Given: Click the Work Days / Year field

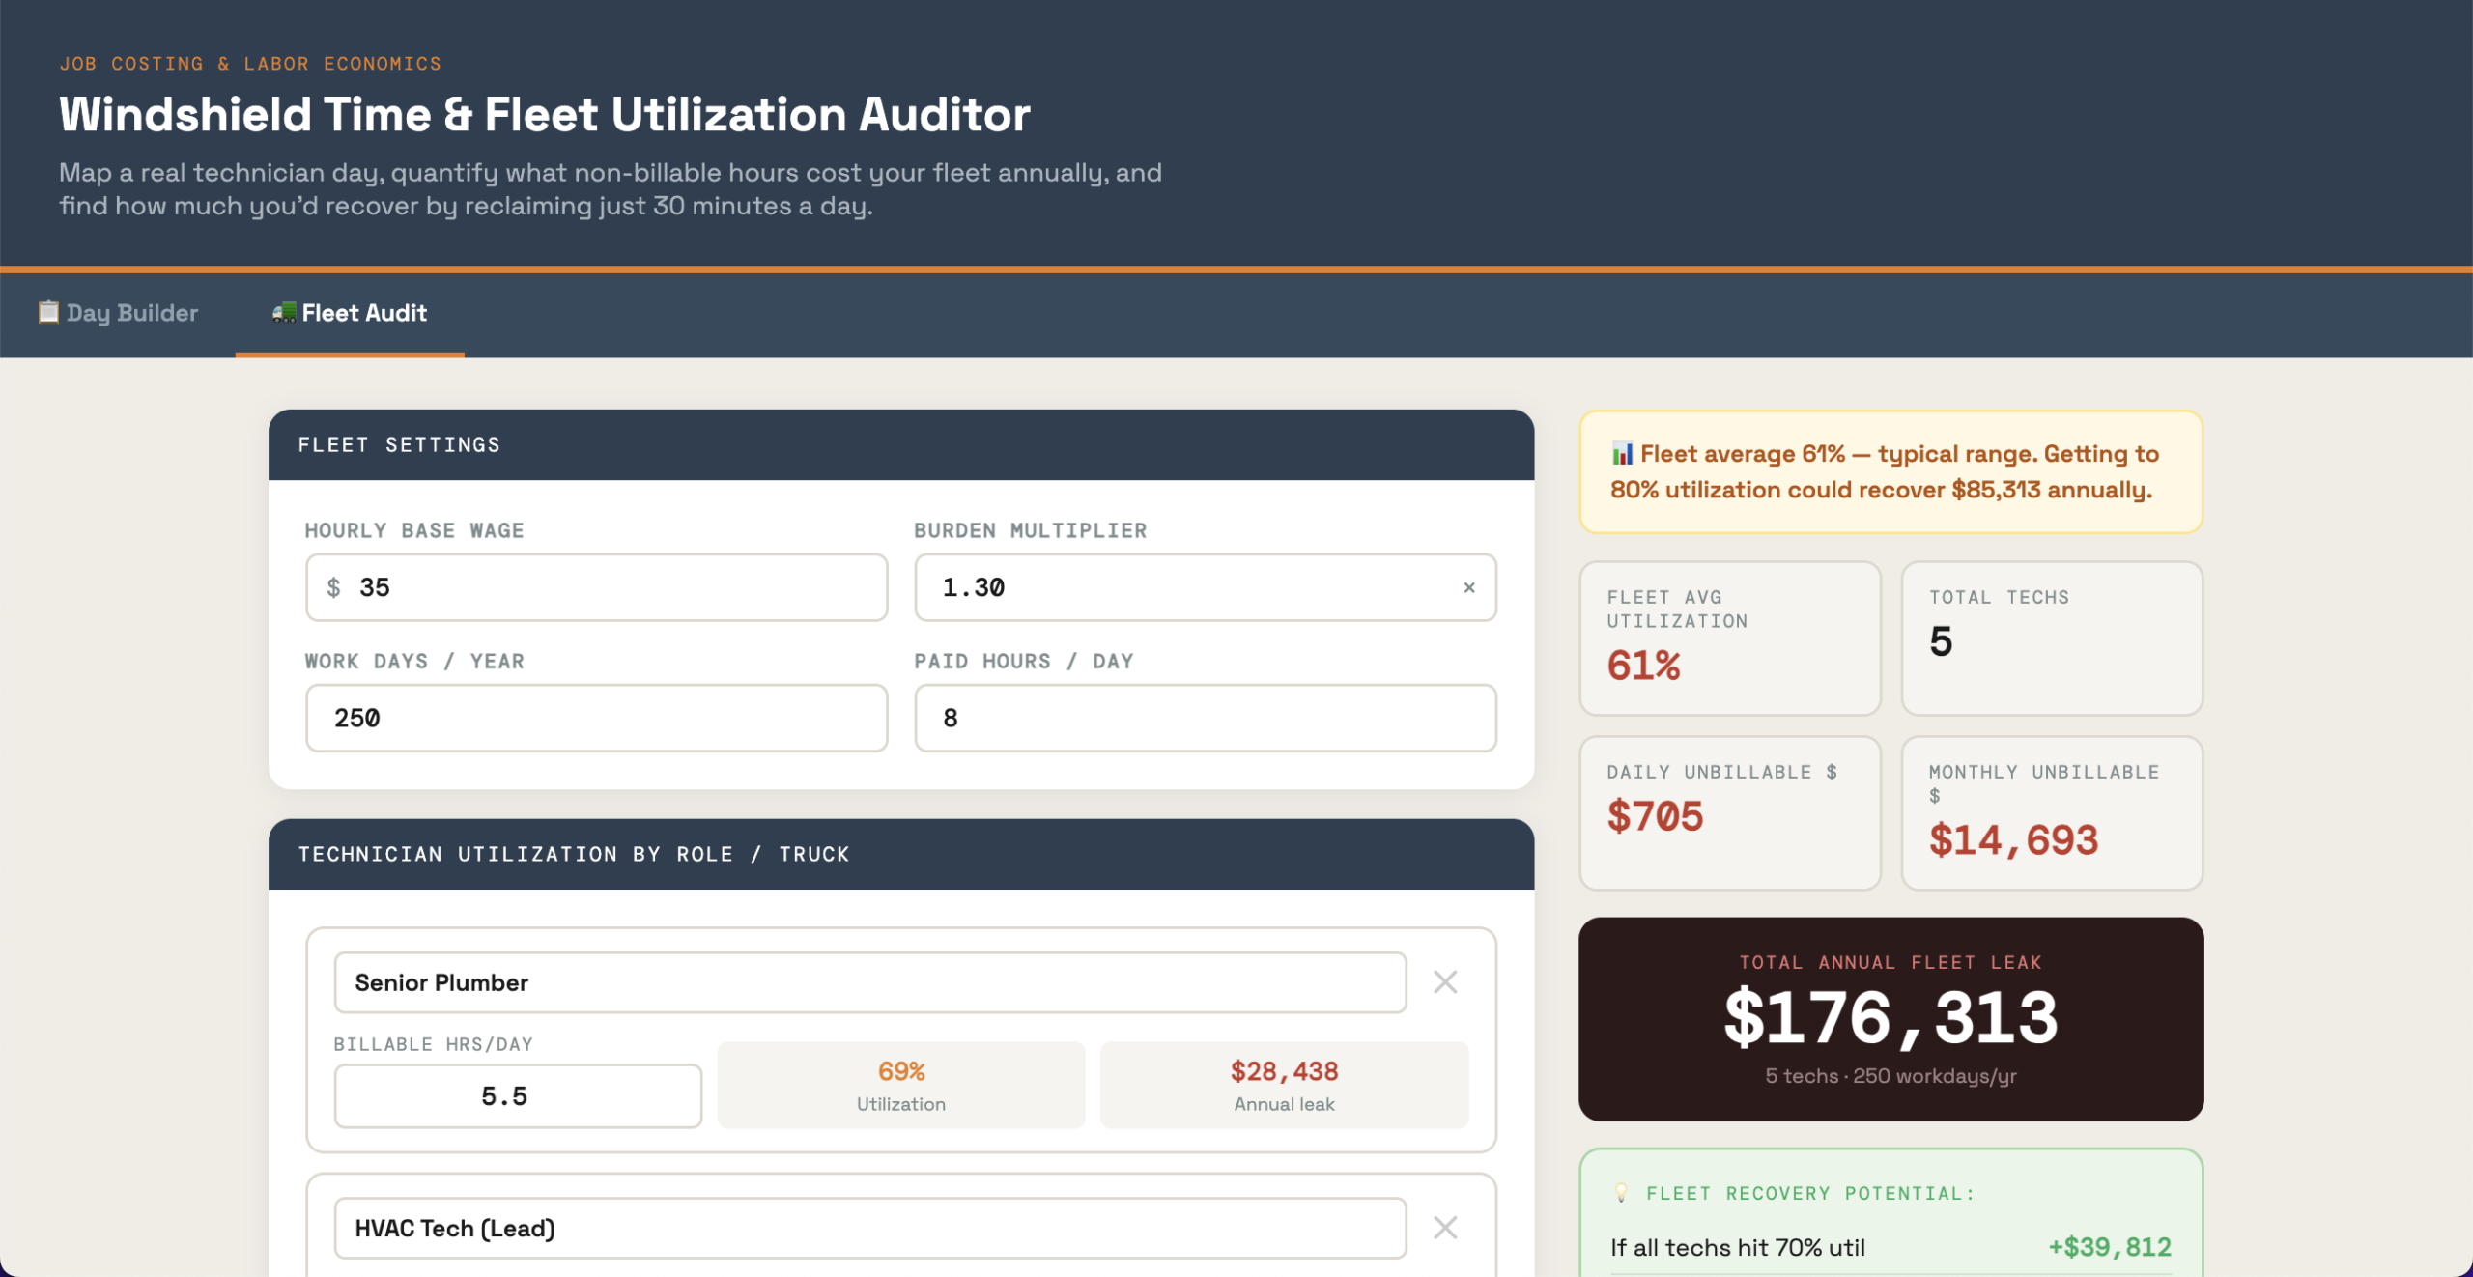Looking at the screenshot, I should tap(596, 718).
